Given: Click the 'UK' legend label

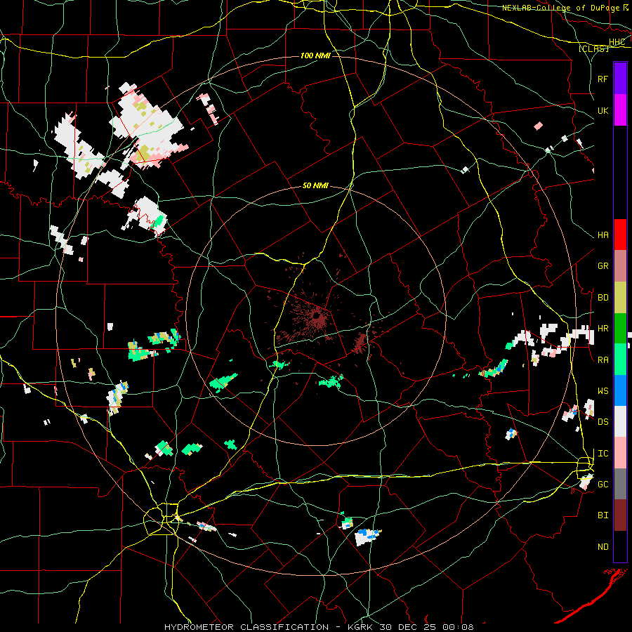Looking at the screenshot, I should 603,110.
